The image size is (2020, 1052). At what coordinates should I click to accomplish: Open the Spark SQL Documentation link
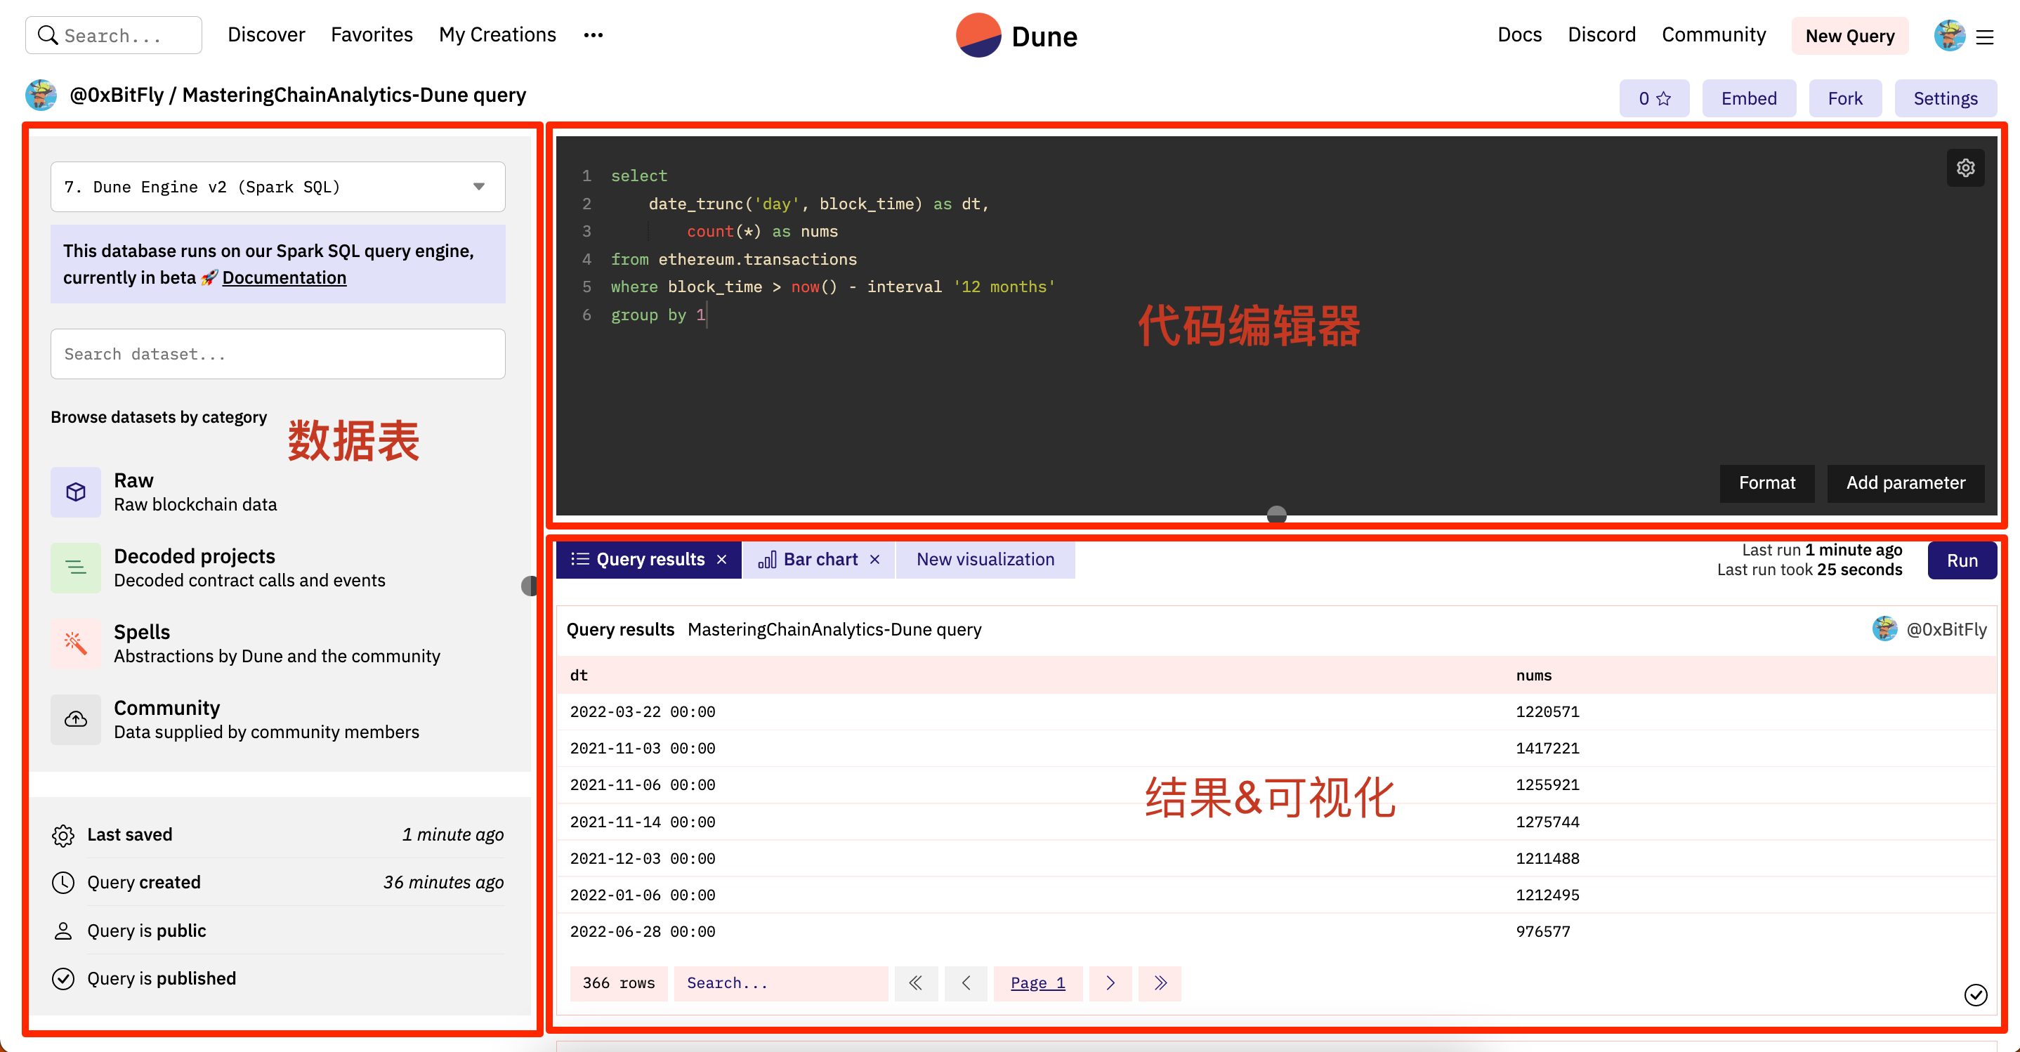[284, 277]
